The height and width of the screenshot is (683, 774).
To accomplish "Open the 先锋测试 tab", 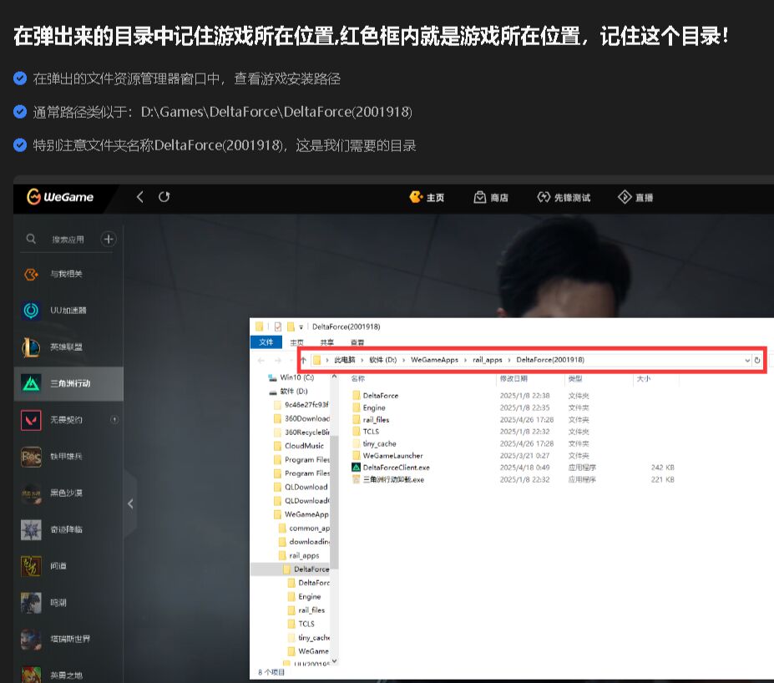I will pos(564,197).
